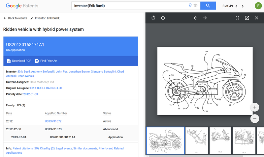Click the Download PDF document icon
264x157 pixels.
pos(9,61)
